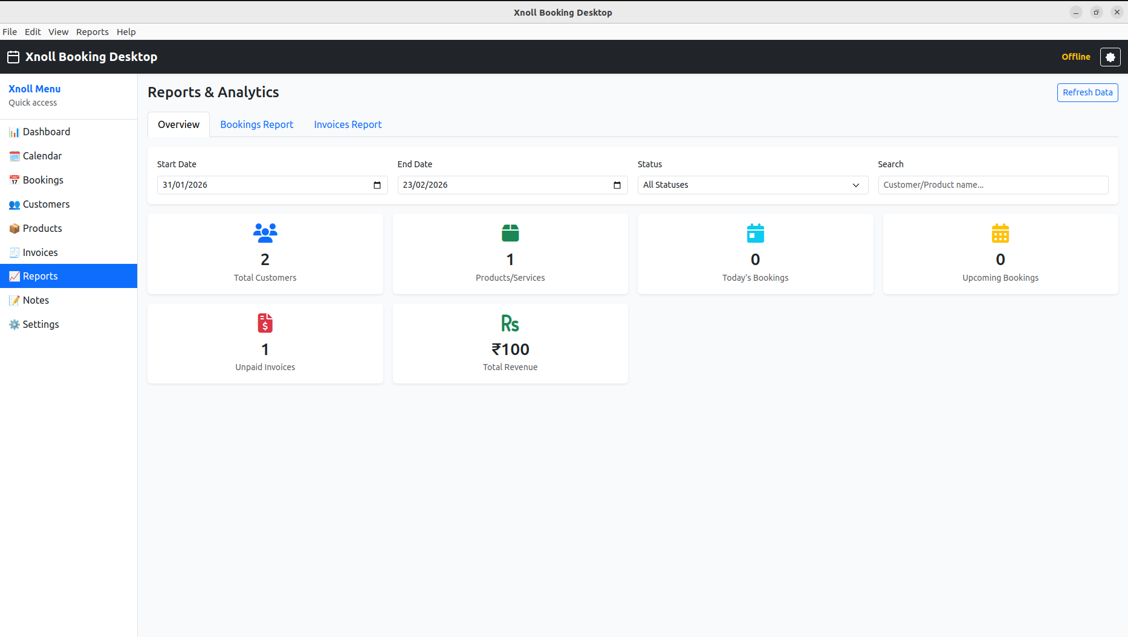1128x637 pixels.
Task: Open the Products section
Action: point(41,228)
